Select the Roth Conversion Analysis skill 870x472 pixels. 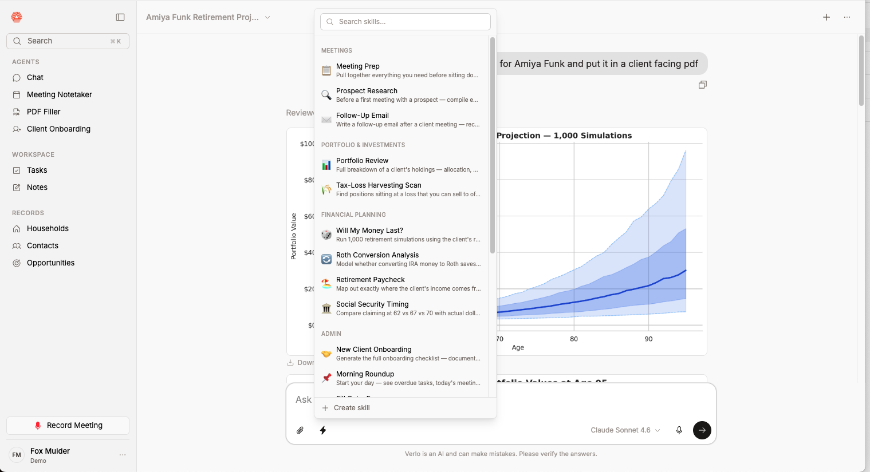[x=377, y=259]
